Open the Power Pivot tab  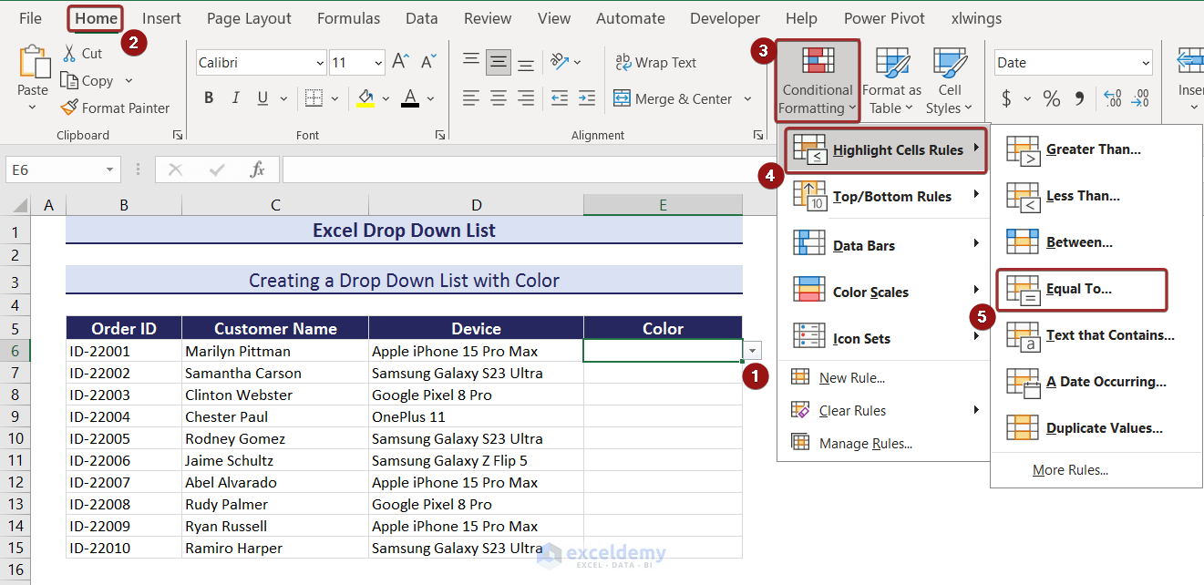click(x=884, y=18)
